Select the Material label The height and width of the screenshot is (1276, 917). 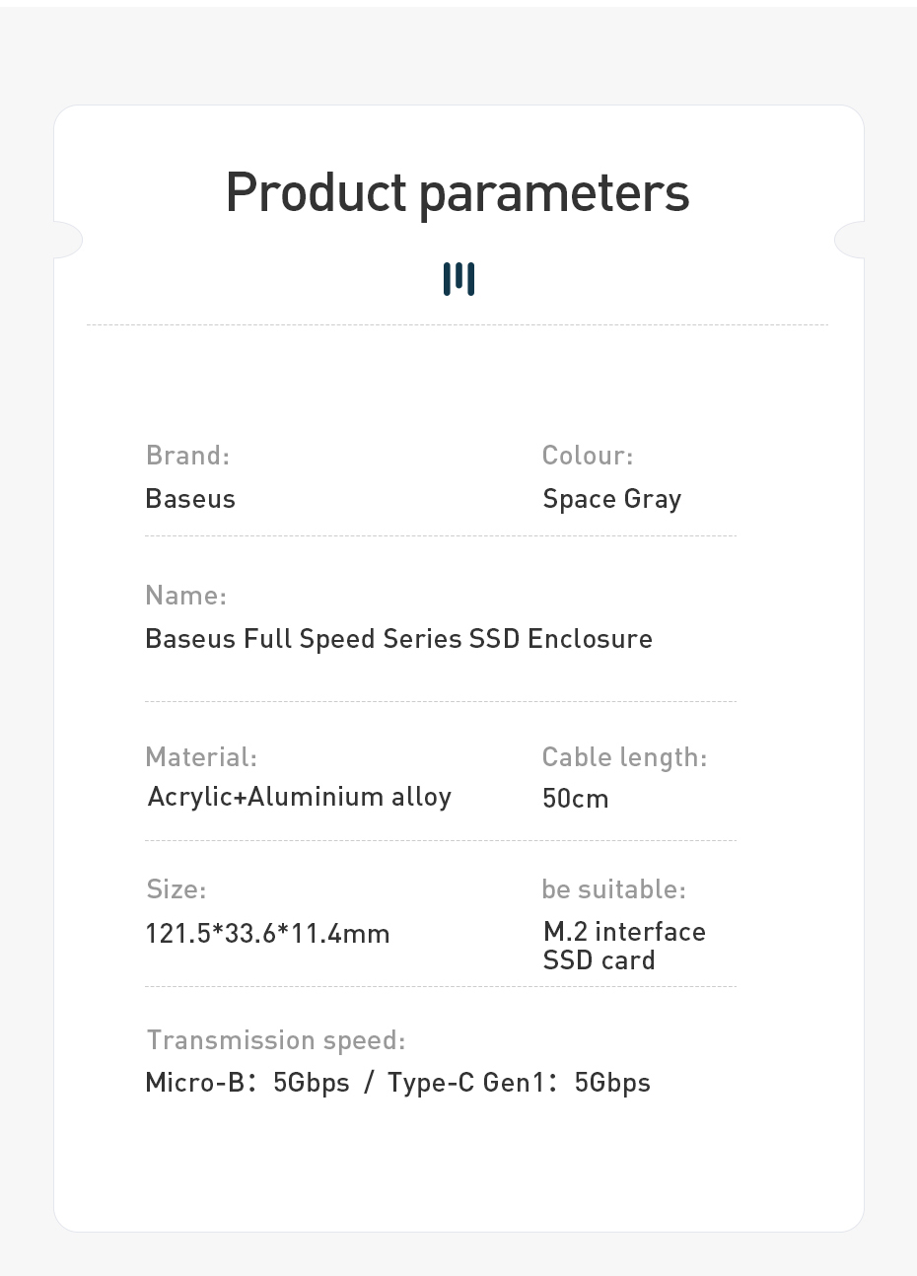[201, 757]
